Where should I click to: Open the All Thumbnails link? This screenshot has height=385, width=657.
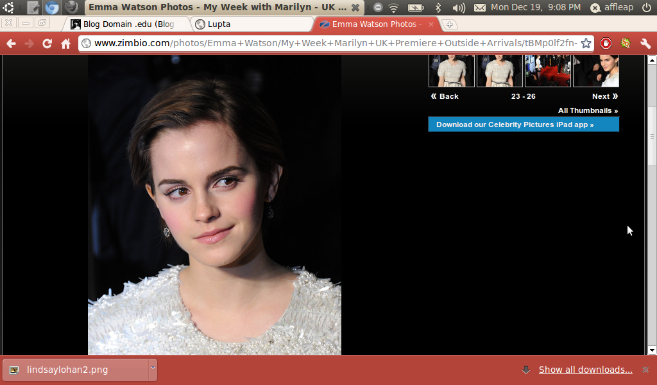tap(588, 110)
